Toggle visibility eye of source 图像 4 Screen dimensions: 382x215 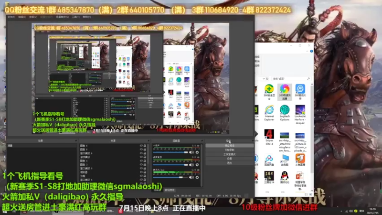coord(141,161)
